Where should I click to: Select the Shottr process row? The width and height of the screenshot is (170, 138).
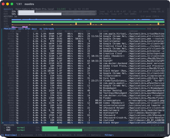tap(83, 58)
